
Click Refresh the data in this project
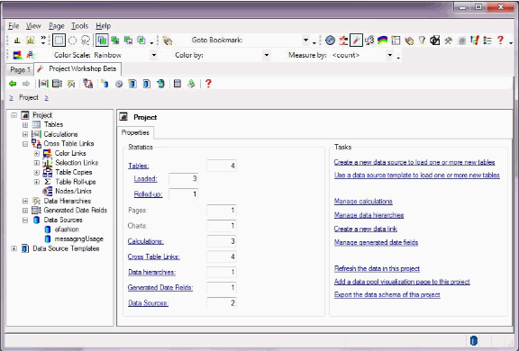click(x=377, y=268)
